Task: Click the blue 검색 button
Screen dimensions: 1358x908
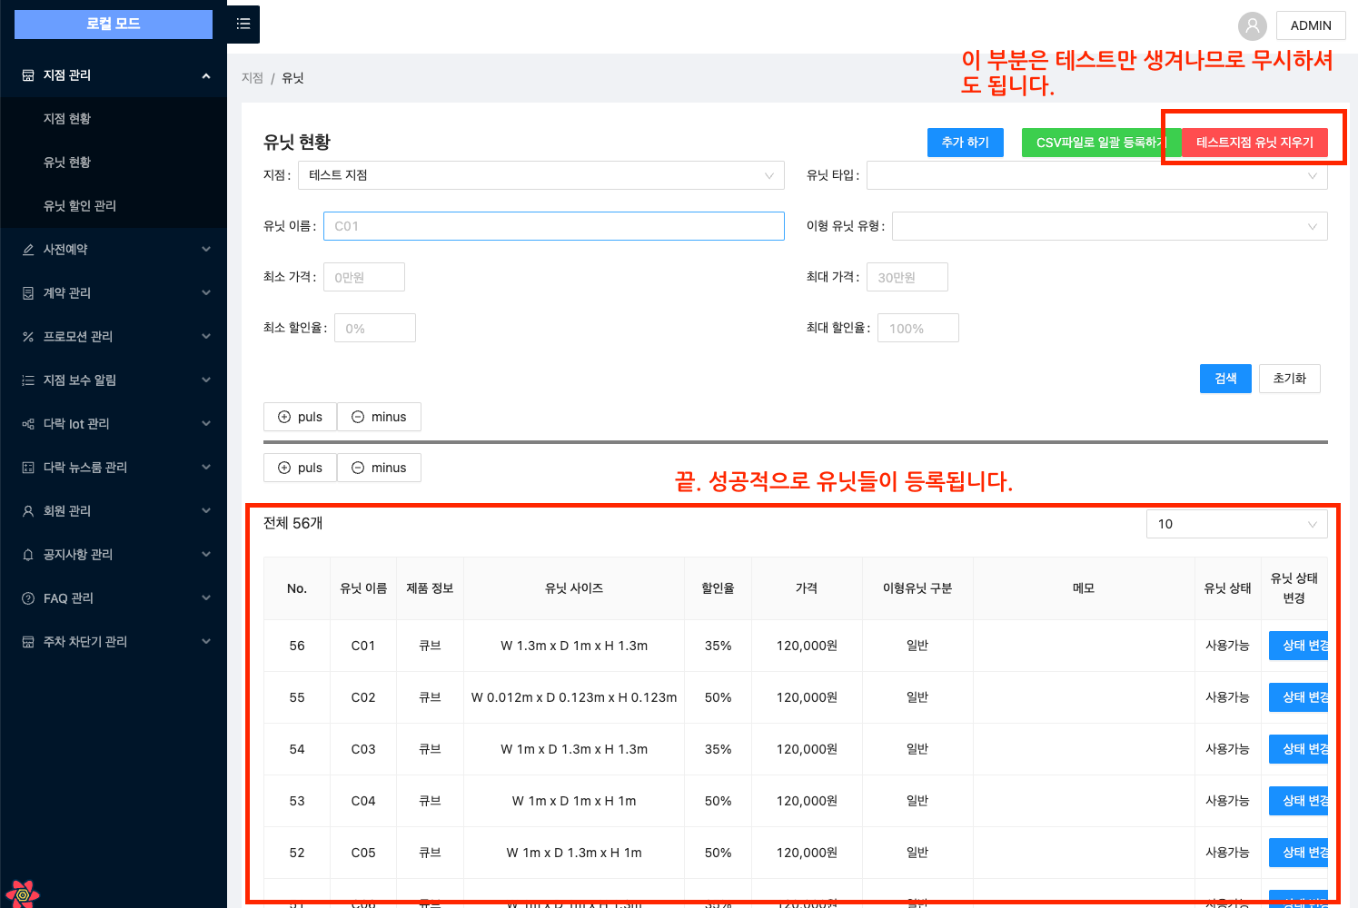Action: tap(1225, 379)
